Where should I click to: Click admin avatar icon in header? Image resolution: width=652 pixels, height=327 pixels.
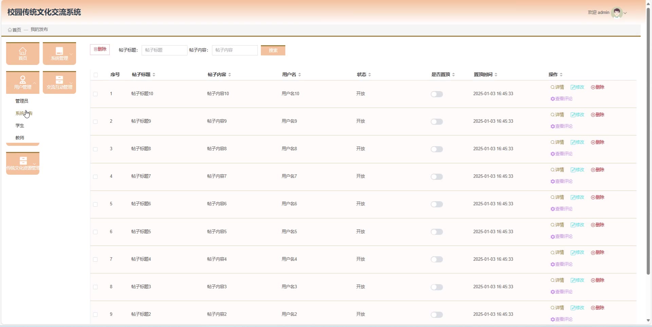click(617, 13)
